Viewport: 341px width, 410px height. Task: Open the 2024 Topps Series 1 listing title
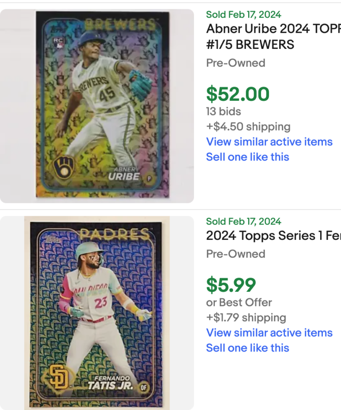pos(274,235)
